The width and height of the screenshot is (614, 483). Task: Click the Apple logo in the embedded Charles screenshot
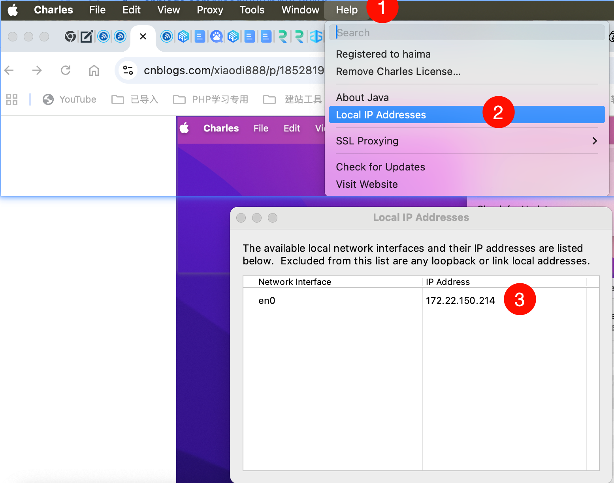click(x=184, y=128)
